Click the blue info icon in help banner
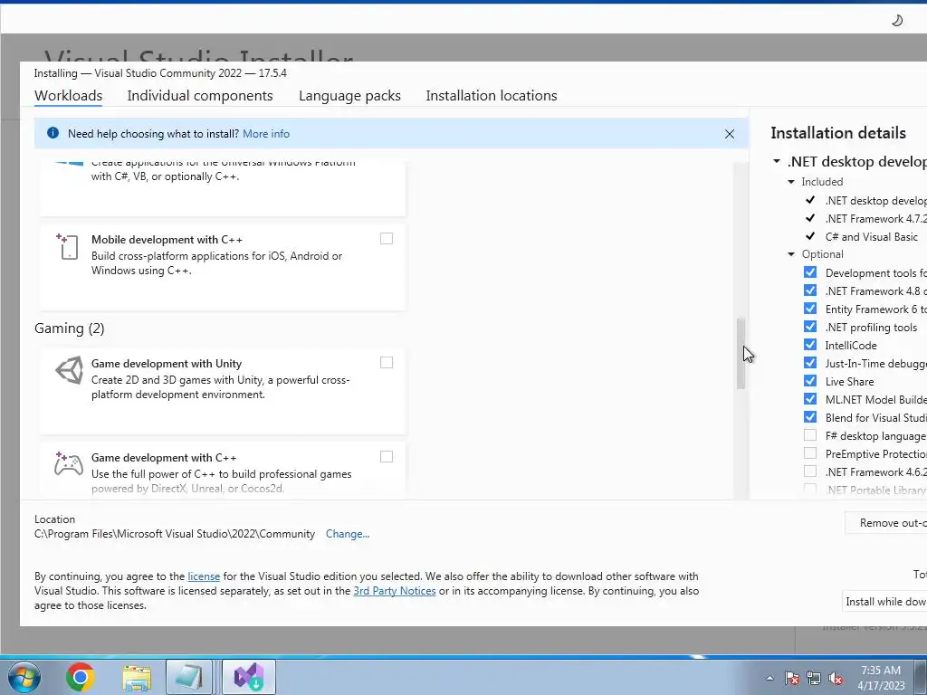927x695 pixels. coord(53,133)
